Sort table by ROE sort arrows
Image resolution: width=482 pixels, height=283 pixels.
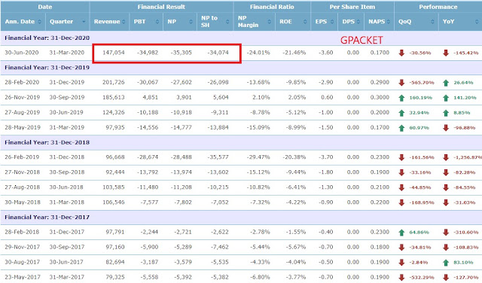[305, 22]
